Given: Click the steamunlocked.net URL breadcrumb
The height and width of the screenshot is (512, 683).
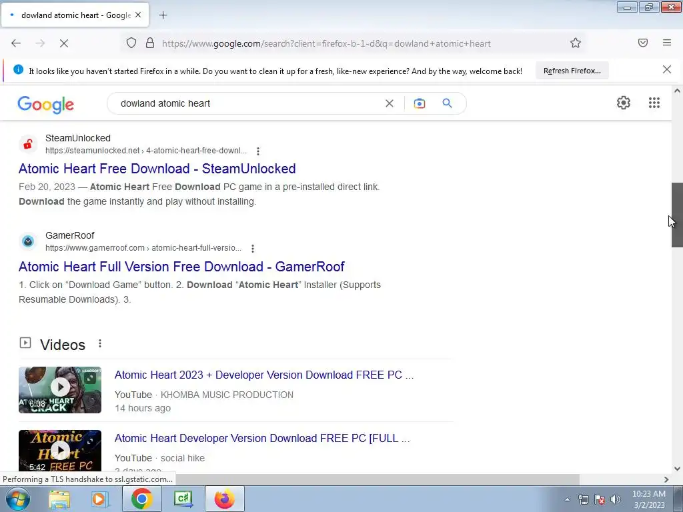Looking at the screenshot, I should pos(146,151).
